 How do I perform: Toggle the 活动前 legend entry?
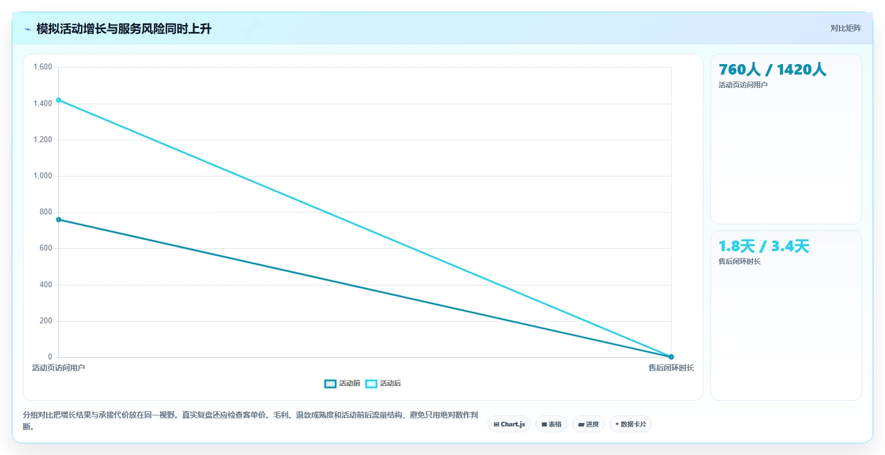coord(342,383)
